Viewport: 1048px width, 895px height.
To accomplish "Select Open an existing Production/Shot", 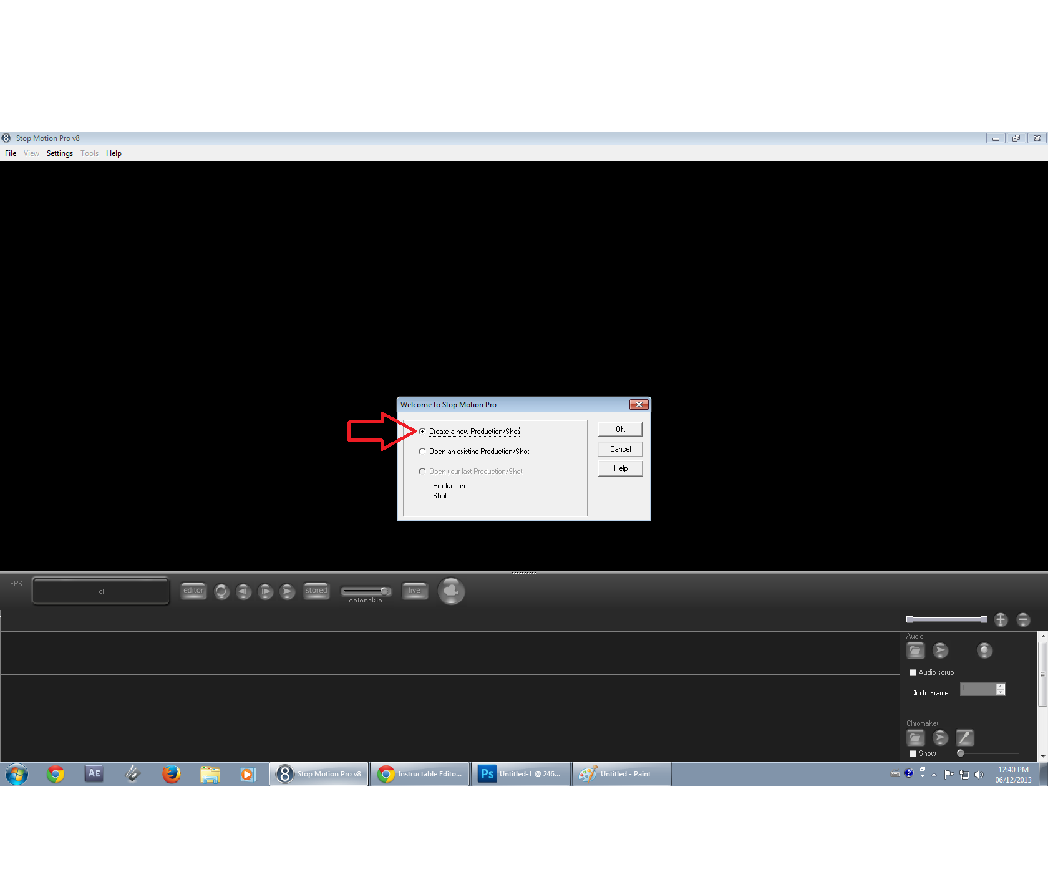I will click(x=422, y=451).
